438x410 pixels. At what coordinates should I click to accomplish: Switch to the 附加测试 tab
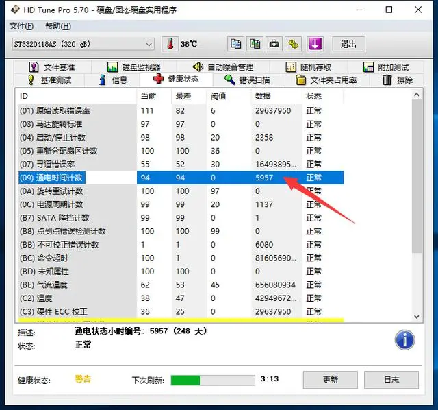tap(386, 67)
